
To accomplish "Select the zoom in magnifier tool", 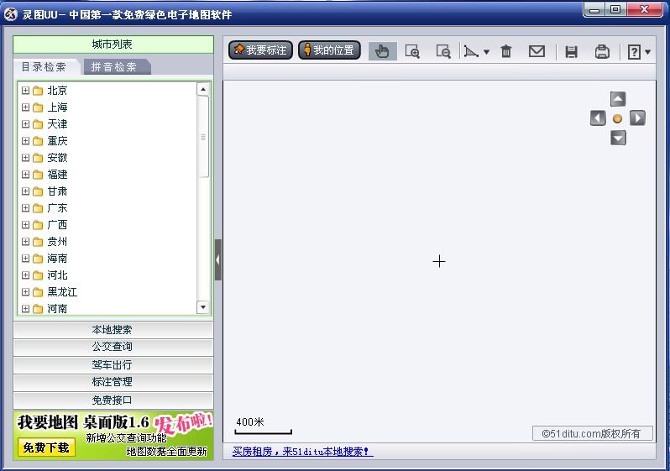I will pyautogui.click(x=412, y=51).
